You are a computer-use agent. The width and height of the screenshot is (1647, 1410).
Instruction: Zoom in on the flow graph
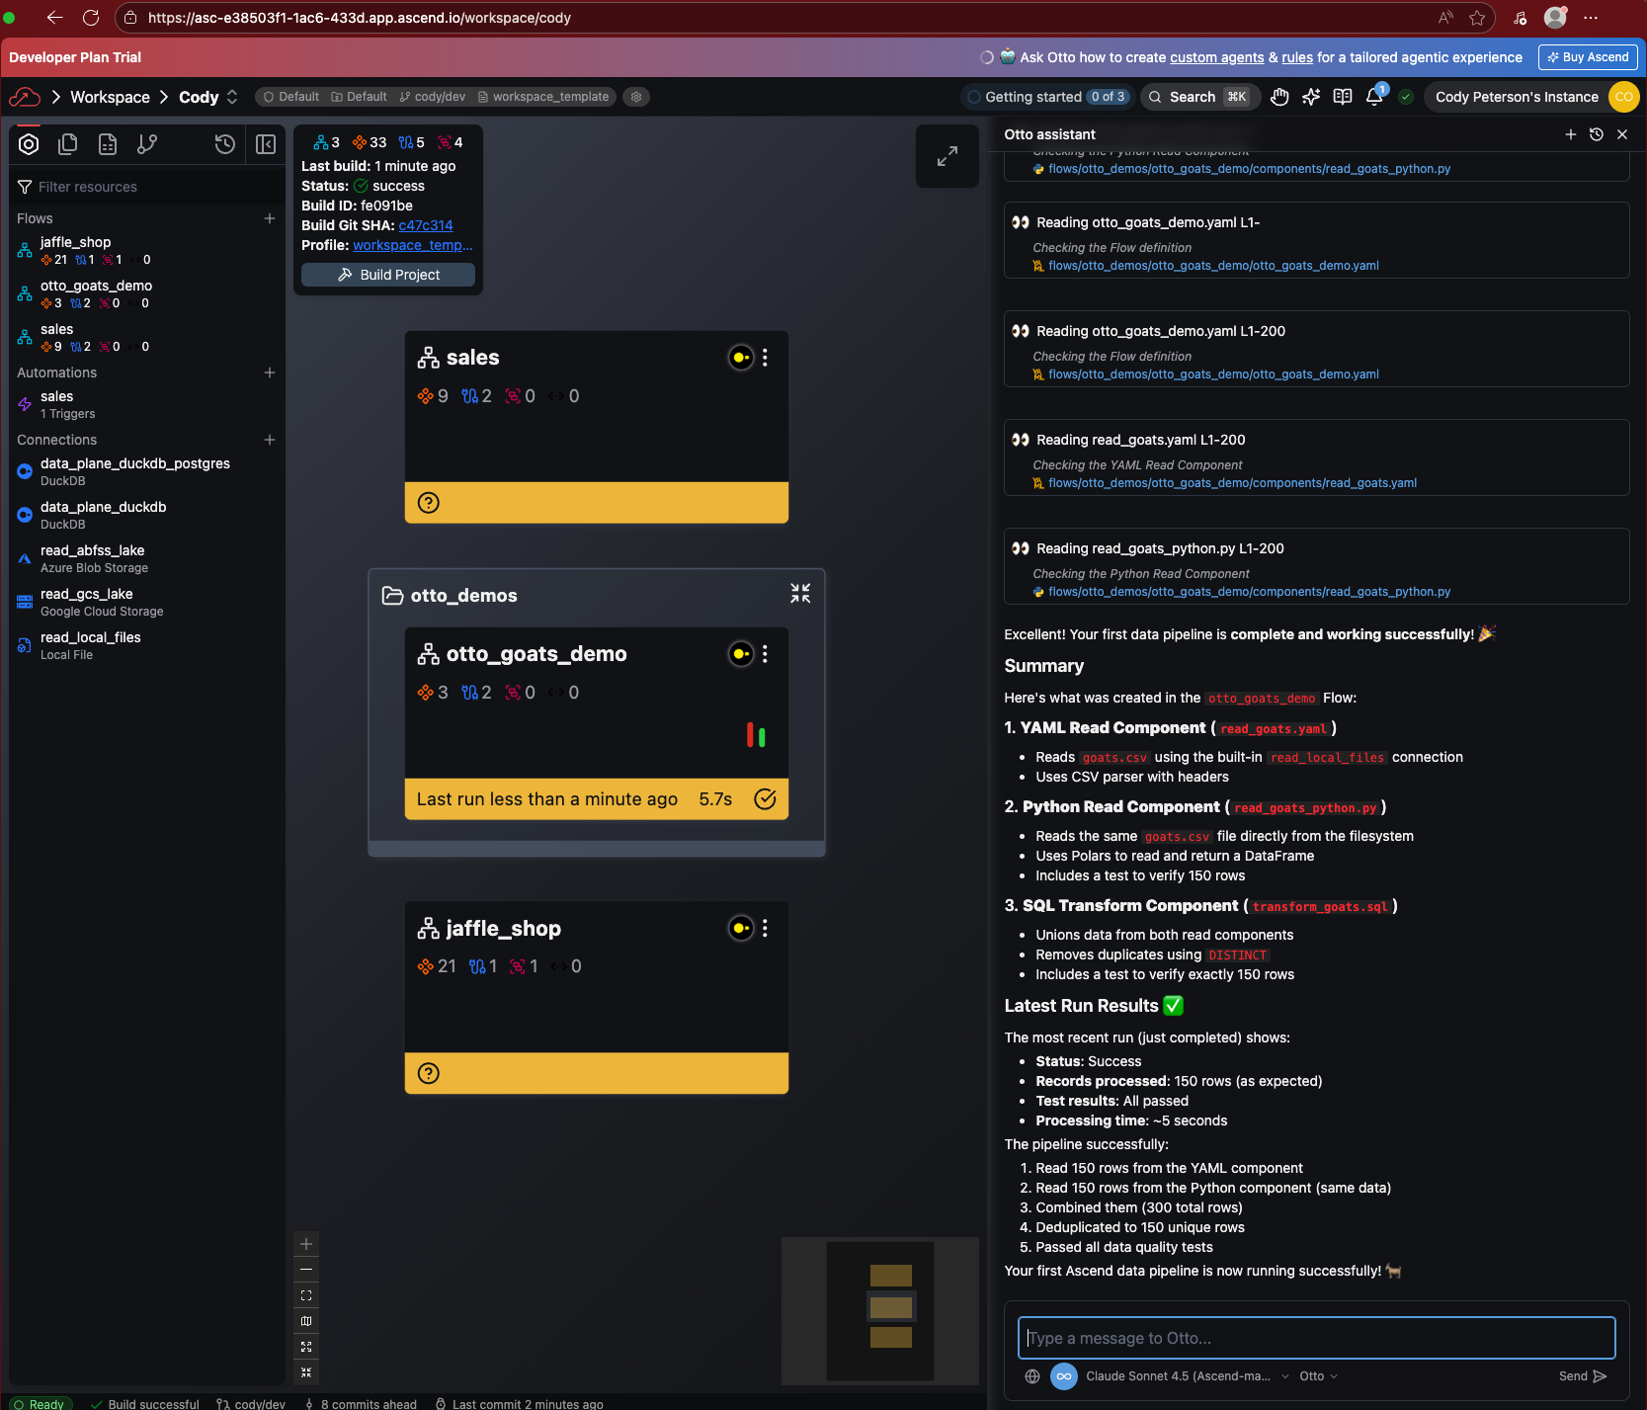coord(306,1244)
